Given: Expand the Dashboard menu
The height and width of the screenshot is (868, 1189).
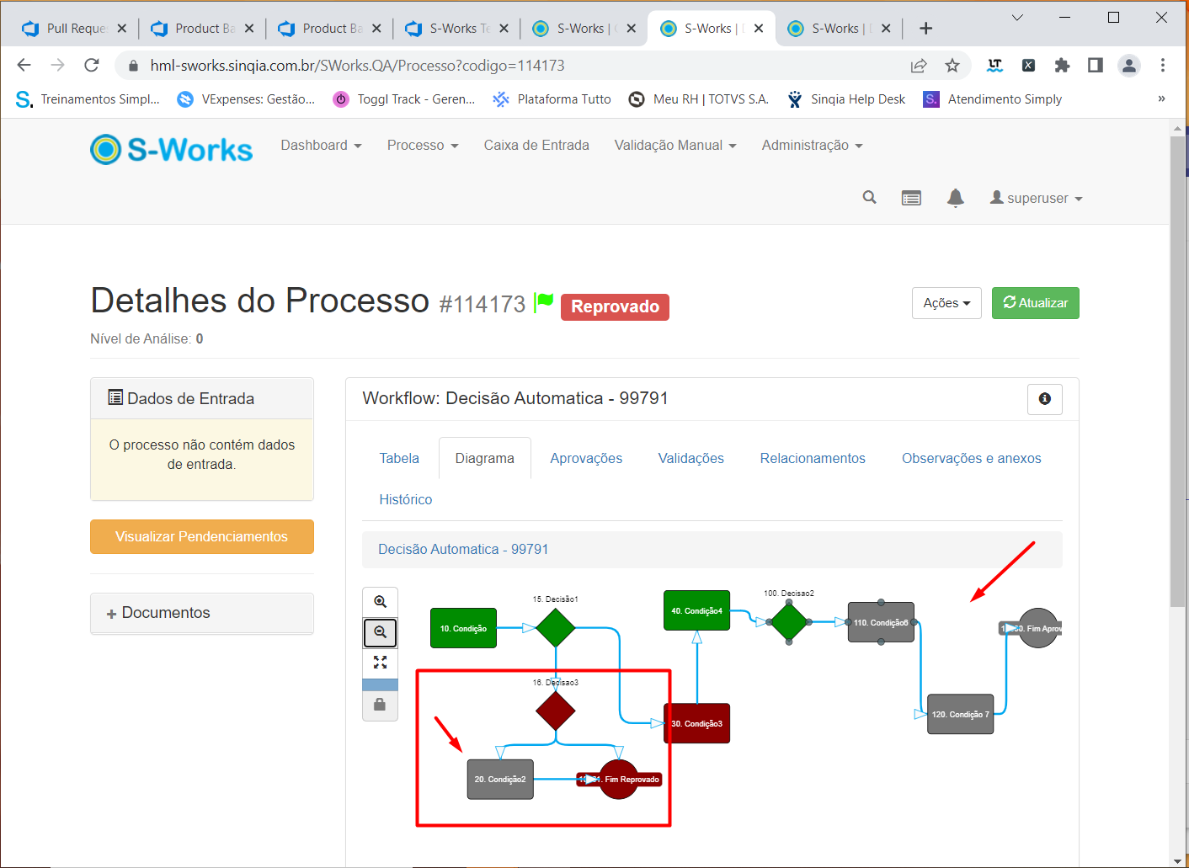Looking at the screenshot, I should point(321,146).
